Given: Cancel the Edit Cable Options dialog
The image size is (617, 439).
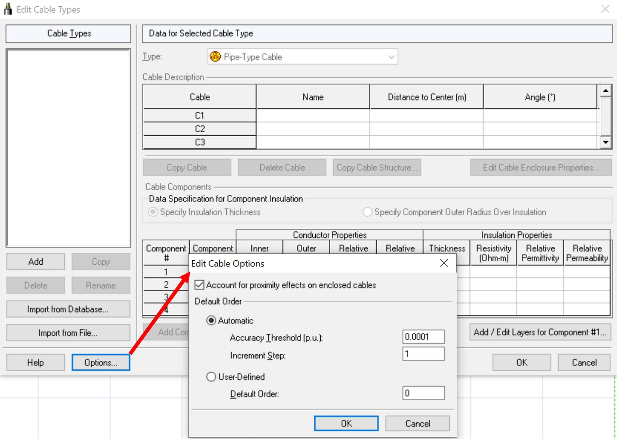Looking at the screenshot, I should [x=418, y=423].
